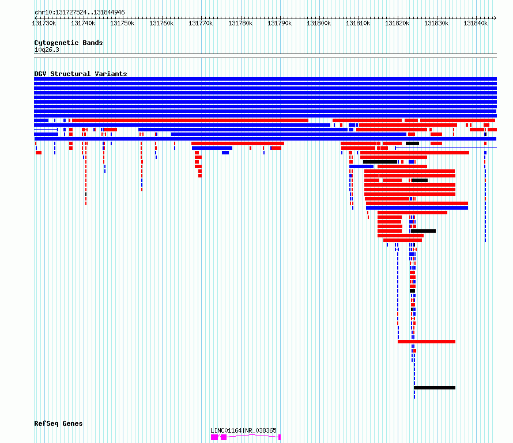Image resolution: width=513 pixels, height=443 pixels.
Task: Click the 131840k ruler label
Action: click(476, 23)
